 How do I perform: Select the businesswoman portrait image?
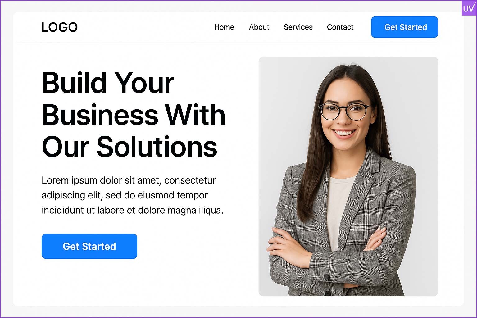(x=348, y=176)
